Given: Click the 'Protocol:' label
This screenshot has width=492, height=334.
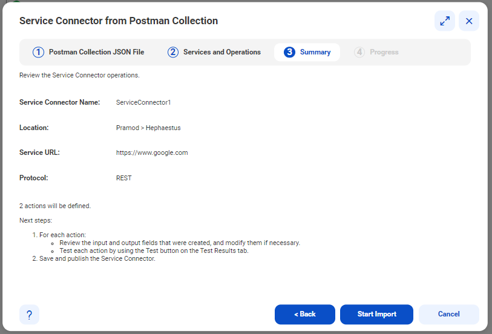Looking at the screenshot, I should 33,178.
